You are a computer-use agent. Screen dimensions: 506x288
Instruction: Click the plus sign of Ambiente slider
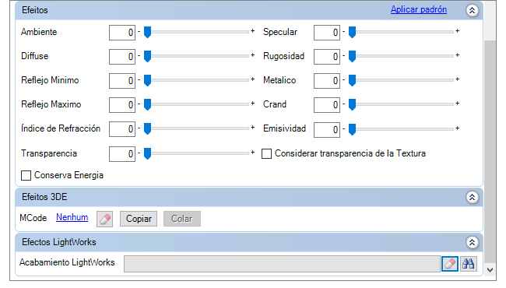click(253, 31)
